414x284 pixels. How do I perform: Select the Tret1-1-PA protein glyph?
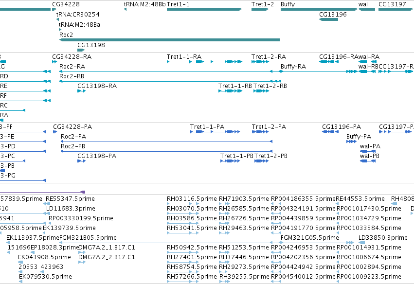tap(215, 132)
